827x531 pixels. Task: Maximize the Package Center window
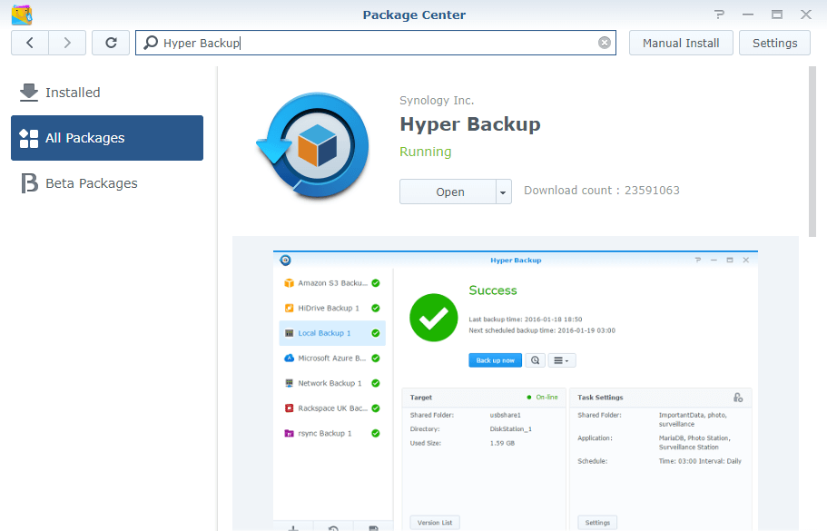tap(776, 15)
